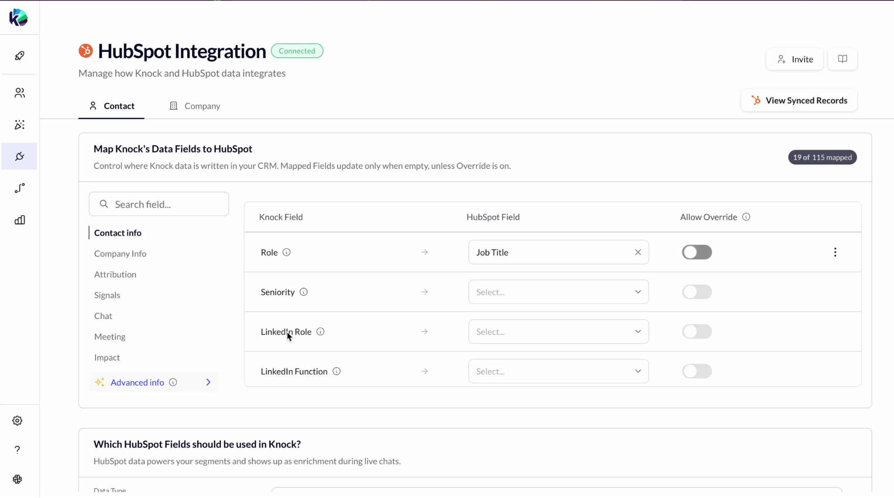The height and width of the screenshot is (498, 894).
Task: Toggle Allow Override for Role
Action: point(697,252)
